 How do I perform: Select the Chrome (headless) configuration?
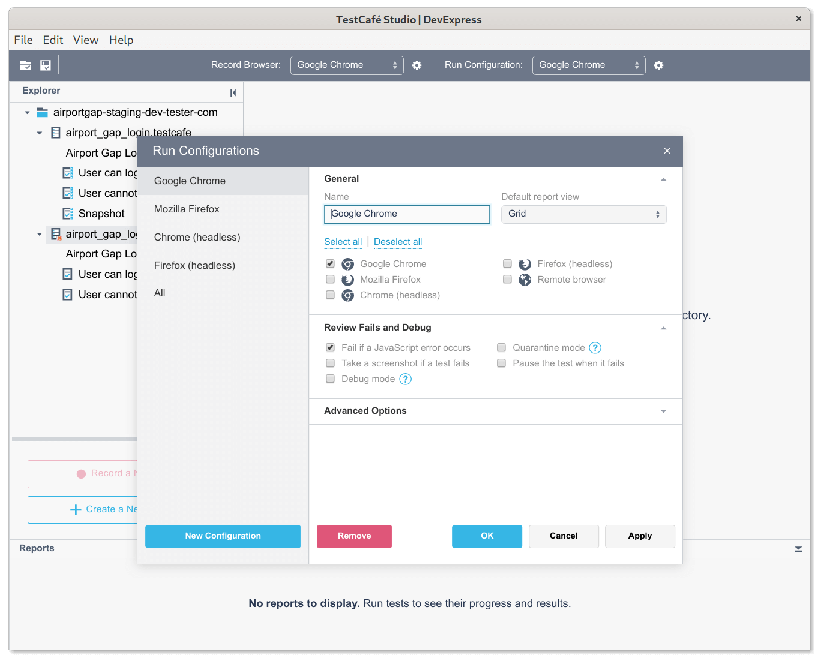point(223,238)
